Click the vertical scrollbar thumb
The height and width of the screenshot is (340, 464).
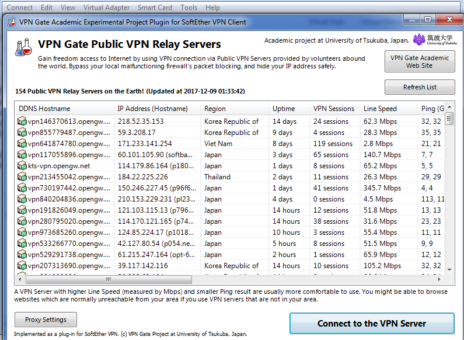click(x=449, y=119)
